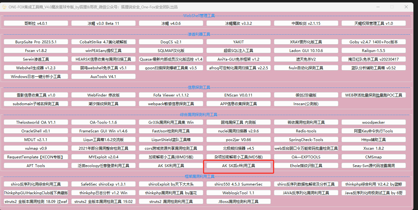Open winPEASany提权工具
Screen dimensions: 418x210
coord(103,50)
